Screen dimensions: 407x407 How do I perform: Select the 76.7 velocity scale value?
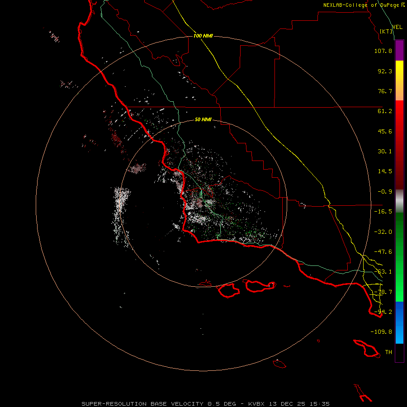tap(385, 91)
